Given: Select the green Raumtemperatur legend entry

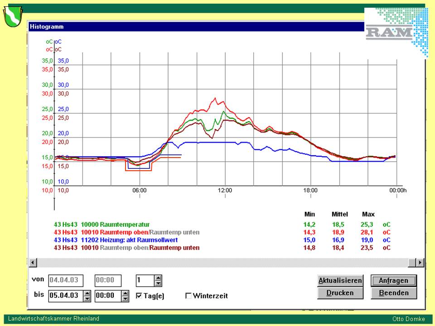Looking at the screenshot, I should pyautogui.click(x=102, y=225).
